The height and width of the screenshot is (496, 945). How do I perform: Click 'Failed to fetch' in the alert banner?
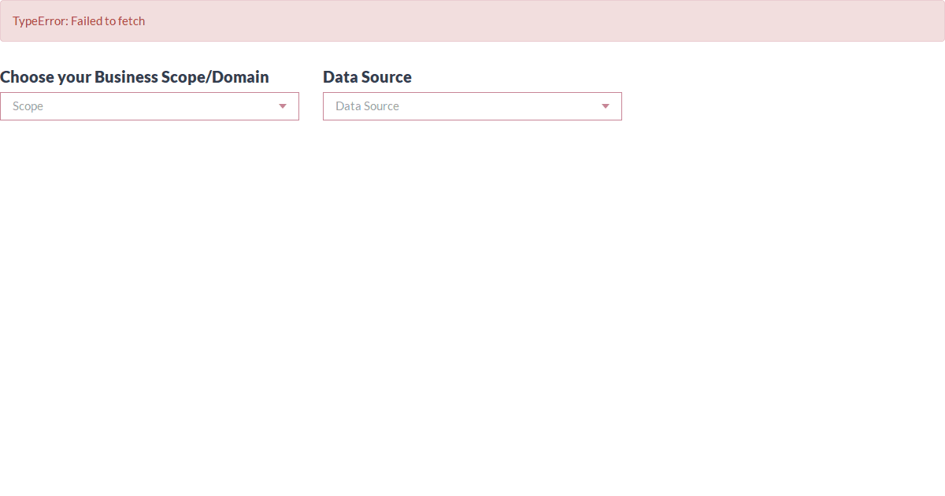(x=108, y=21)
